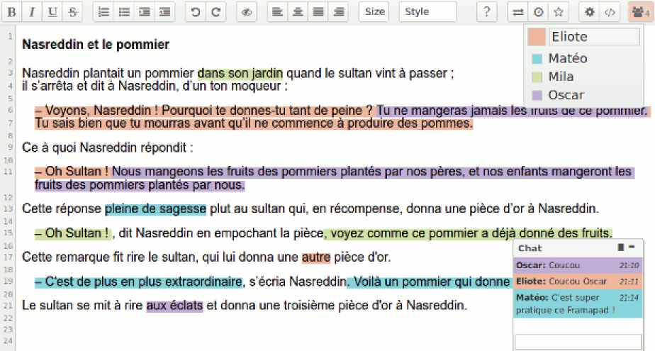Open the help question mark button
655x351 pixels.
pyautogui.click(x=487, y=12)
